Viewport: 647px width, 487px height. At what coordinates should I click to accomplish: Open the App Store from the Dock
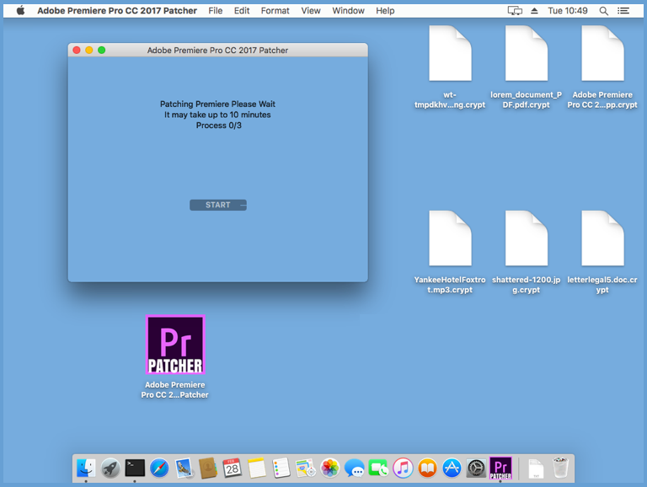coord(452,468)
